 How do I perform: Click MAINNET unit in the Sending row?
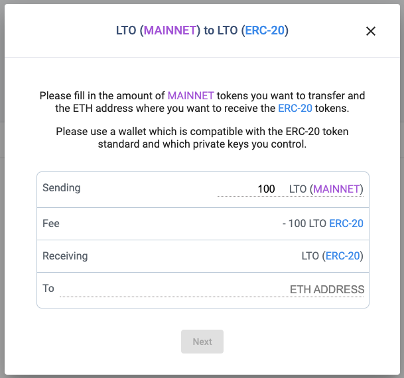336,189
